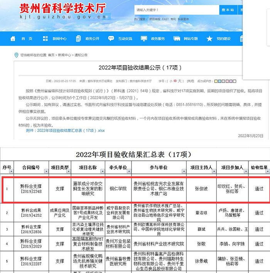Click the 党的建设 star icon
This screenshot has width=270, height=273.
coord(209,39)
